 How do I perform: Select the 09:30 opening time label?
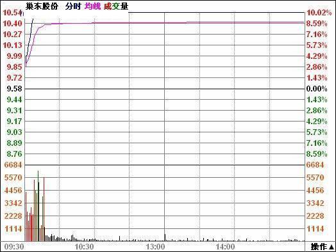coord(14,247)
